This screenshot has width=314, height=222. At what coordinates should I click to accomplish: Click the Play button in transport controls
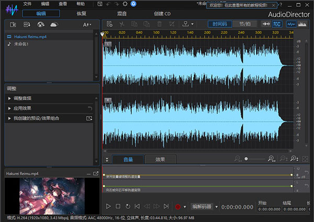pyautogui.click(x=108, y=207)
